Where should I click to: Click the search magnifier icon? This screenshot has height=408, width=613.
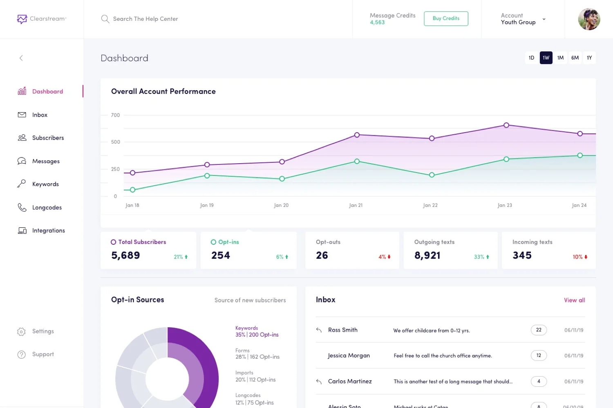click(x=105, y=19)
